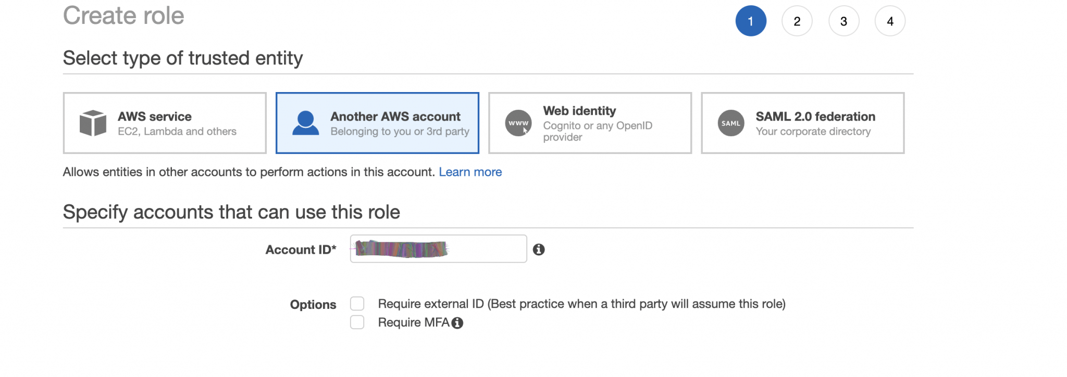Select the AWS service trusted entity card
This screenshot has width=1067, height=377.
(164, 123)
